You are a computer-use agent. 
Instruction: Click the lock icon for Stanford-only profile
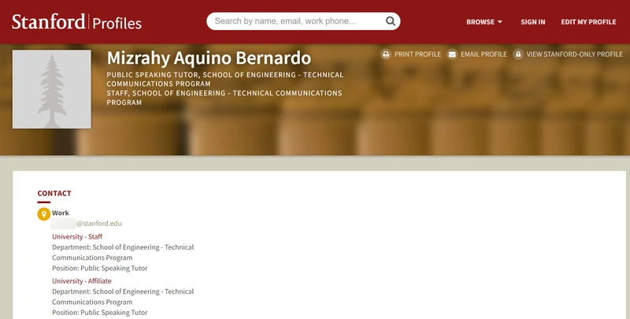tap(518, 54)
